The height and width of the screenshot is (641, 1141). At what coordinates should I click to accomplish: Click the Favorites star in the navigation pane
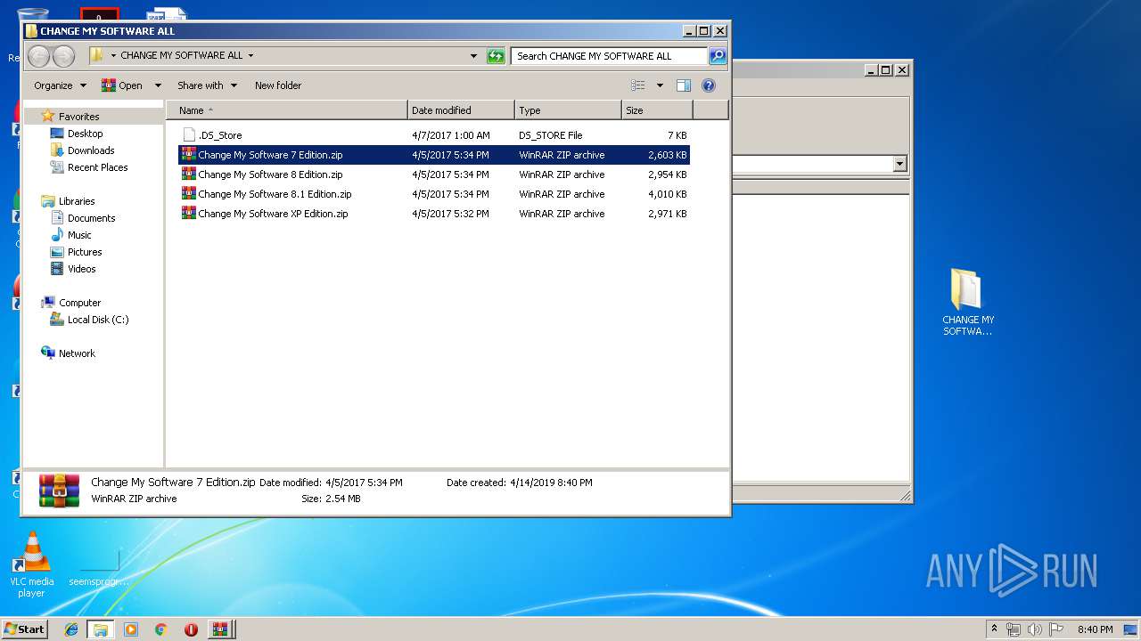(48, 116)
